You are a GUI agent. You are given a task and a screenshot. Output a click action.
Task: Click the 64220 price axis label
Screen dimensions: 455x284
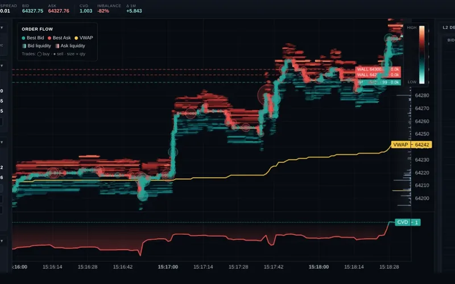(422, 173)
